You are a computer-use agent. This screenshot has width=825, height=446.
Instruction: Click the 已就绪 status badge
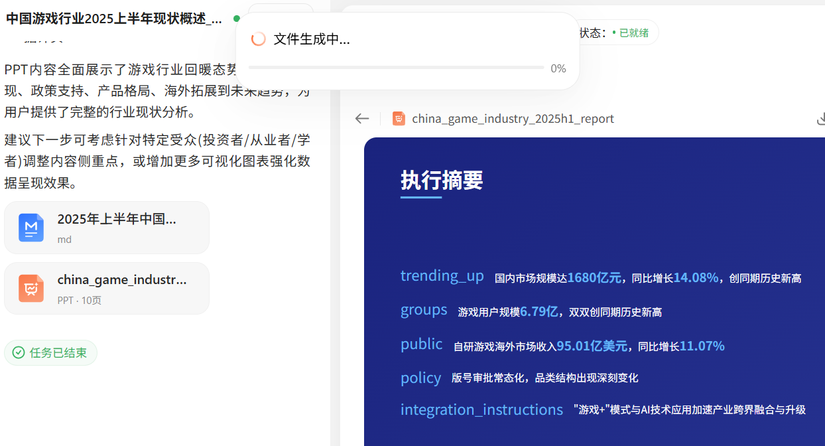coord(630,33)
